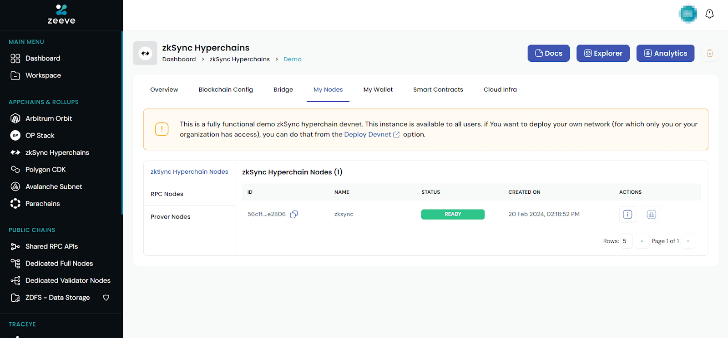Click the Dashboard grid icon
Viewport: 728px width, 338px height.
coord(15,59)
